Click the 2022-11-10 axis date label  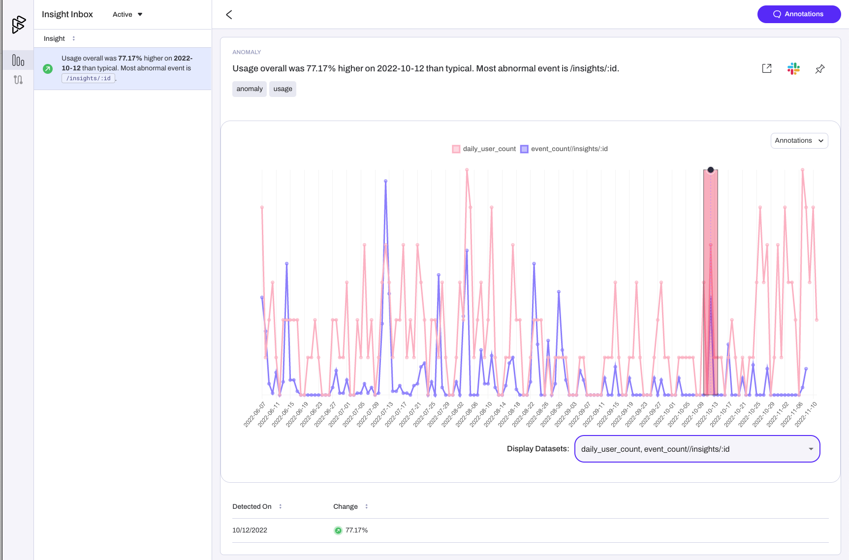(x=806, y=414)
